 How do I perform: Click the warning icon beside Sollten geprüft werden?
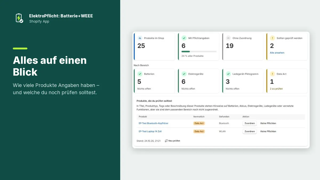pos(272,38)
